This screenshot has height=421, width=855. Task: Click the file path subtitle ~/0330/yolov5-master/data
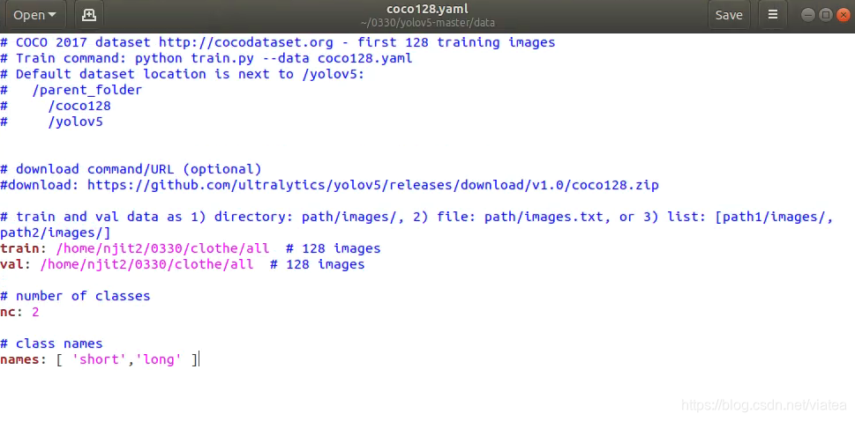pyautogui.click(x=427, y=23)
